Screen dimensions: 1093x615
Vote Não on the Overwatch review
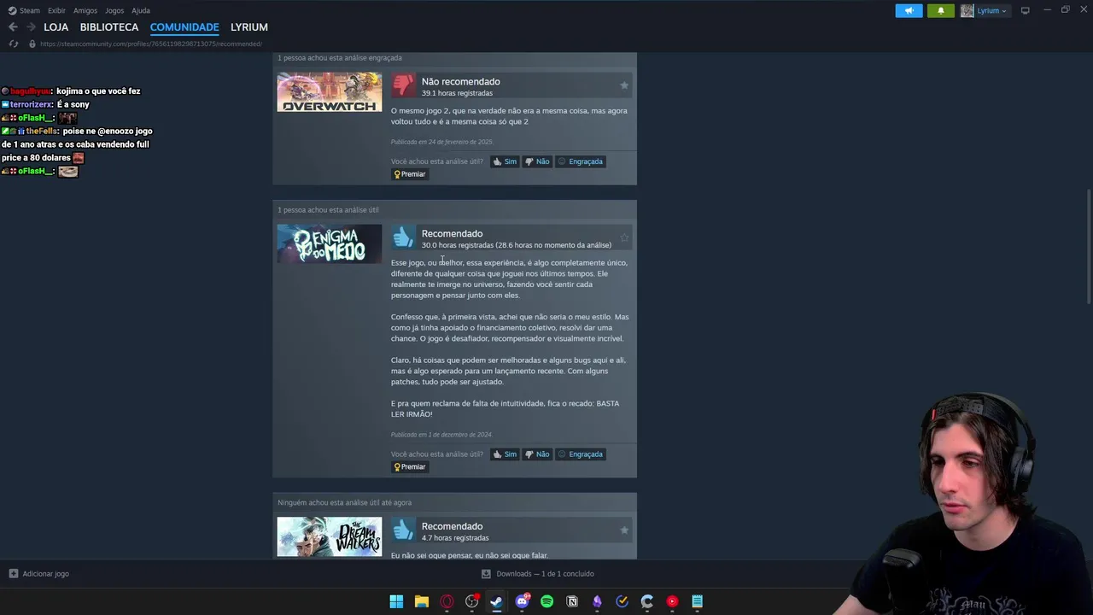click(x=537, y=161)
